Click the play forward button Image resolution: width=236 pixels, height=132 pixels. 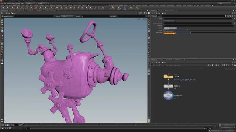[10, 125]
